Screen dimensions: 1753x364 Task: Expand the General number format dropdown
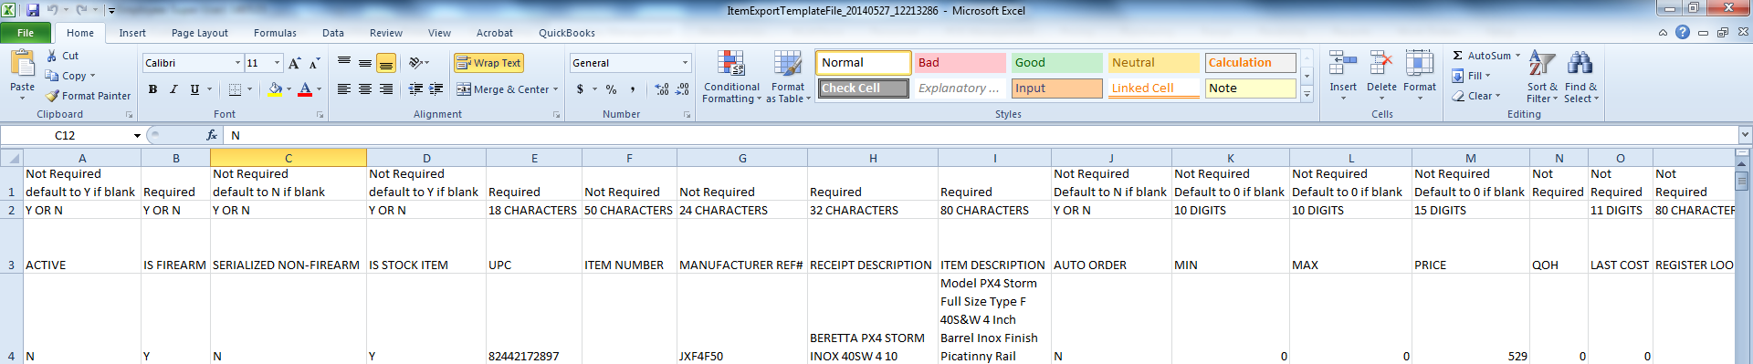[x=685, y=63]
